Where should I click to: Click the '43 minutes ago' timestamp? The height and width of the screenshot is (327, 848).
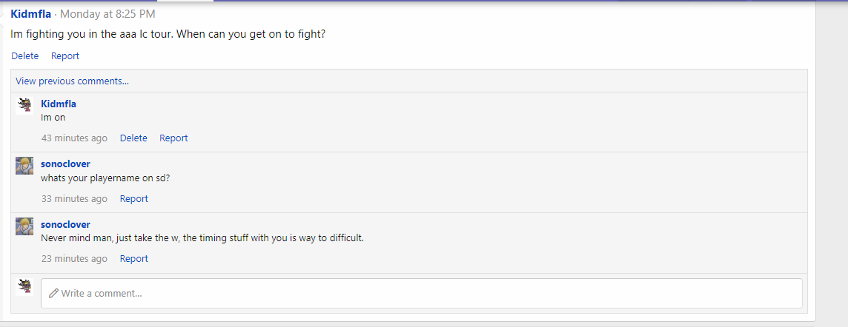(74, 138)
